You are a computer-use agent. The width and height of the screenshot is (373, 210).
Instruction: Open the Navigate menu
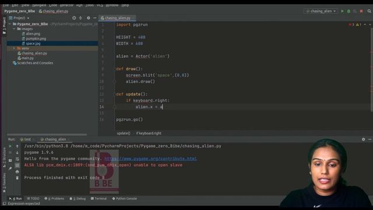tap(39, 5)
